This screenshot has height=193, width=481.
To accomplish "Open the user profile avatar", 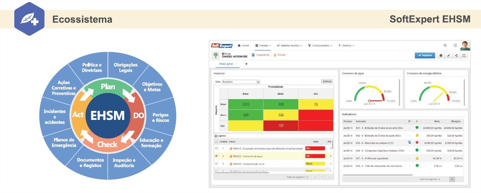I will (465, 46).
